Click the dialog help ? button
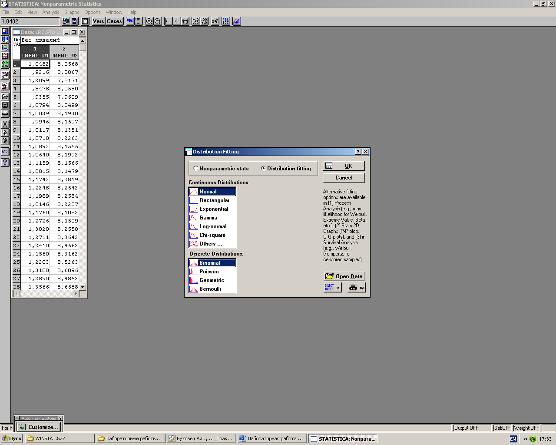The width and height of the screenshot is (556, 445). point(358,152)
